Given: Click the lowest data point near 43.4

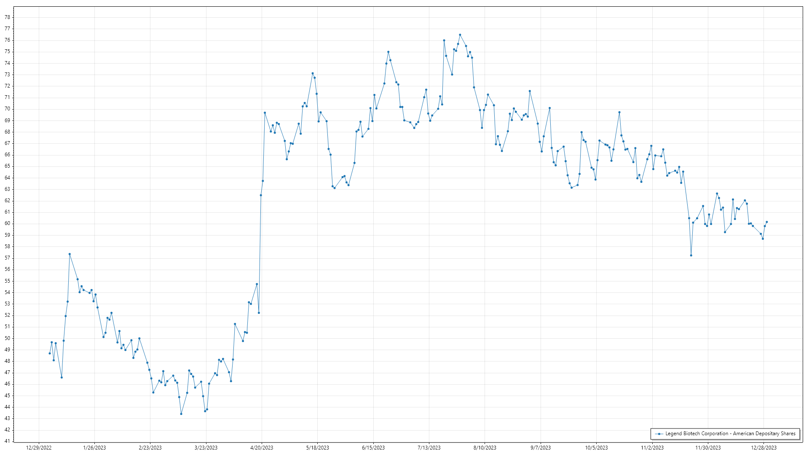Looking at the screenshot, I should (181, 414).
